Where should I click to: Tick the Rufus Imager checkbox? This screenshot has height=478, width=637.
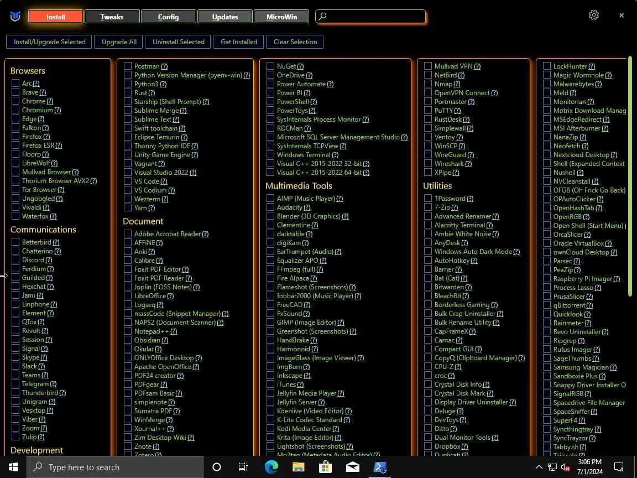coord(547,349)
